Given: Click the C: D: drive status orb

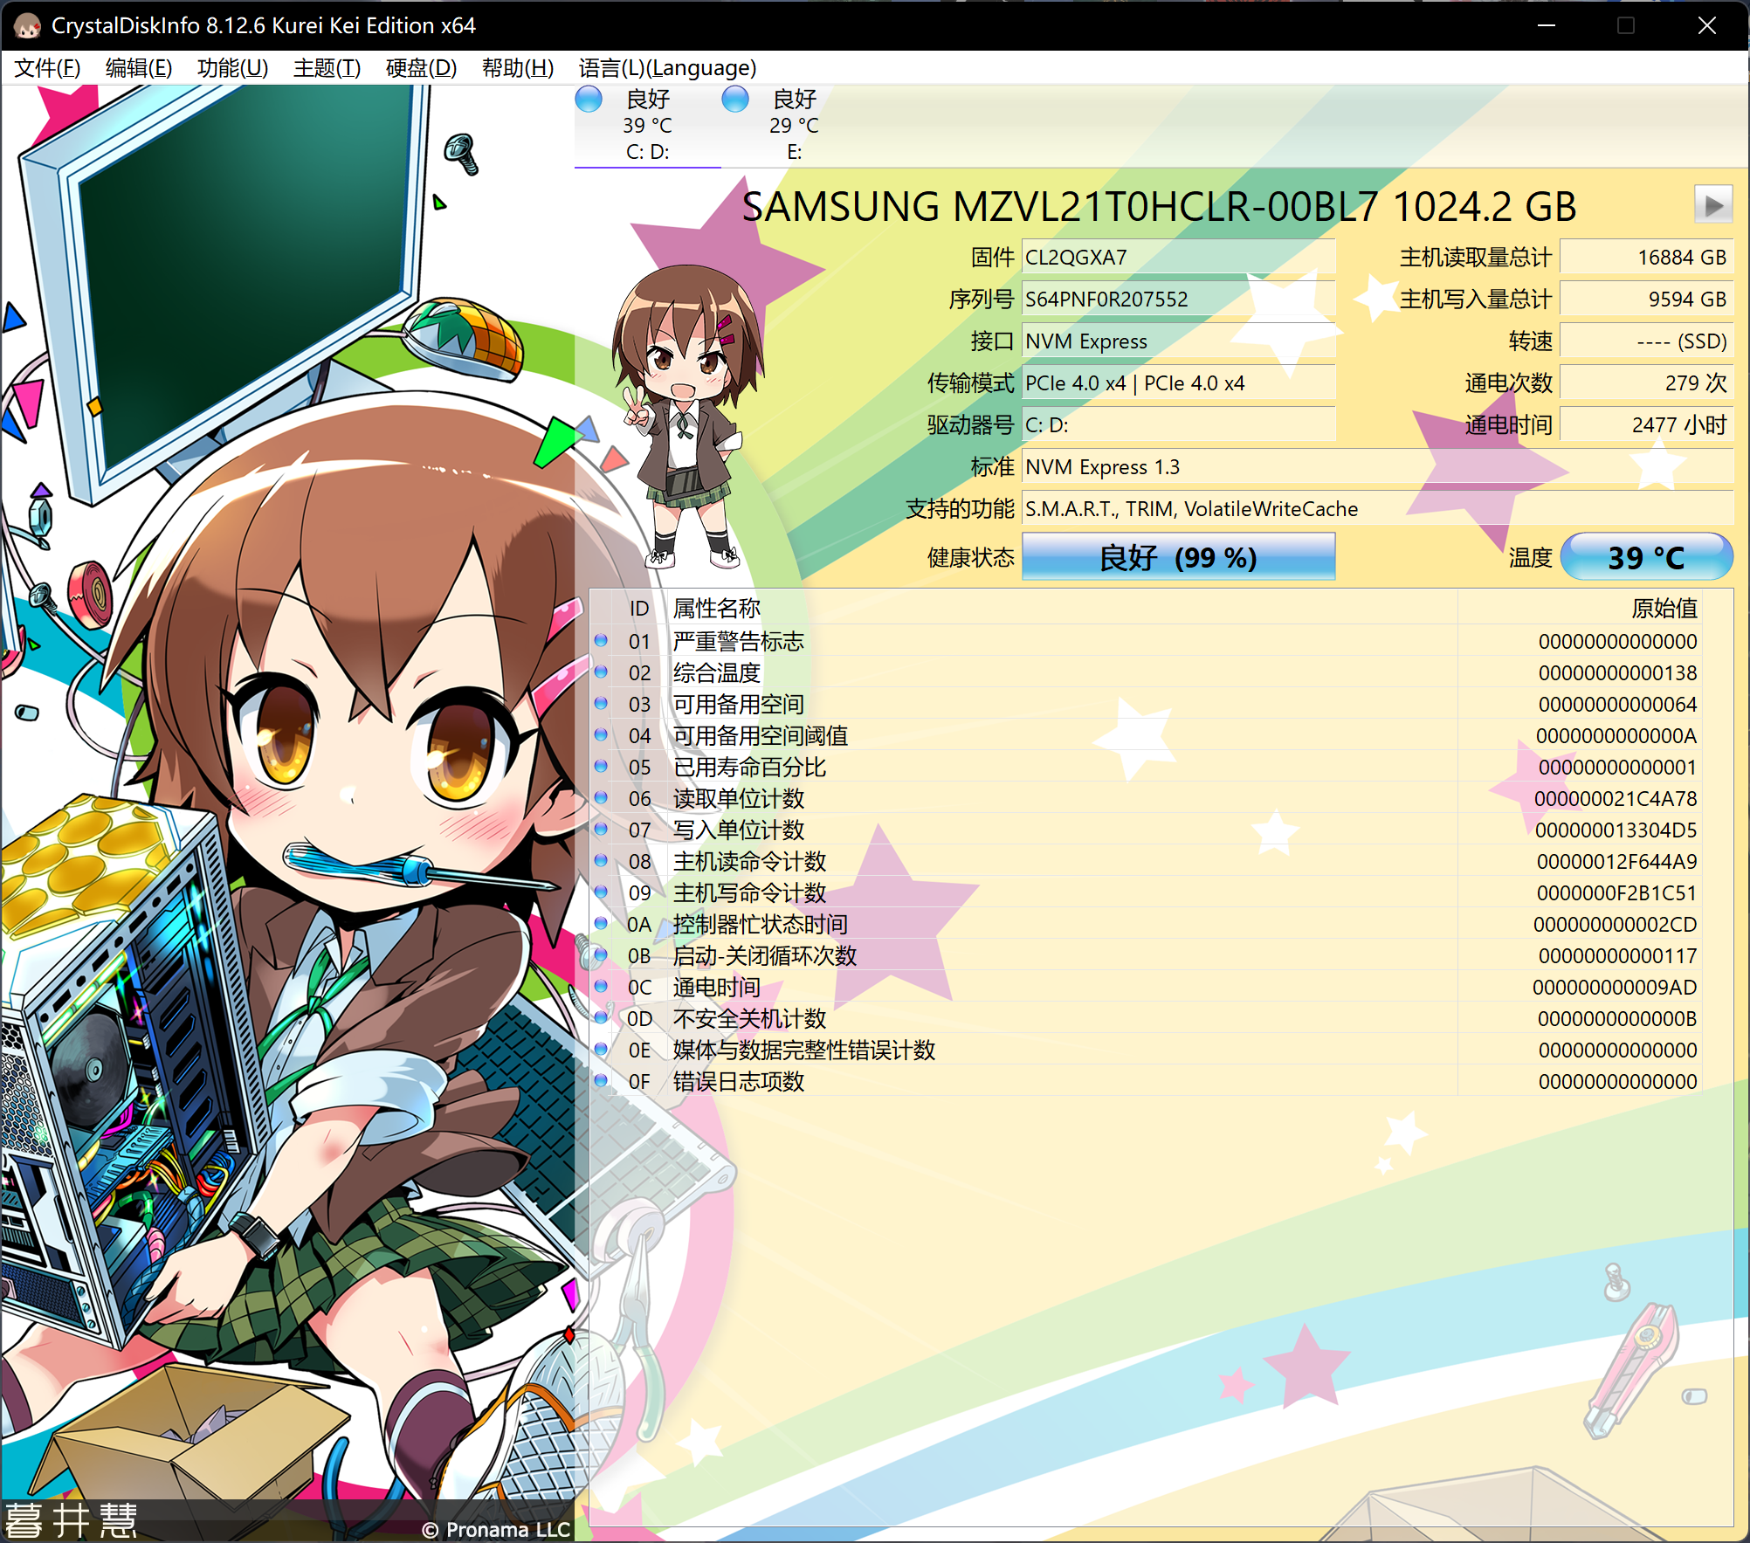Looking at the screenshot, I should point(589,99).
